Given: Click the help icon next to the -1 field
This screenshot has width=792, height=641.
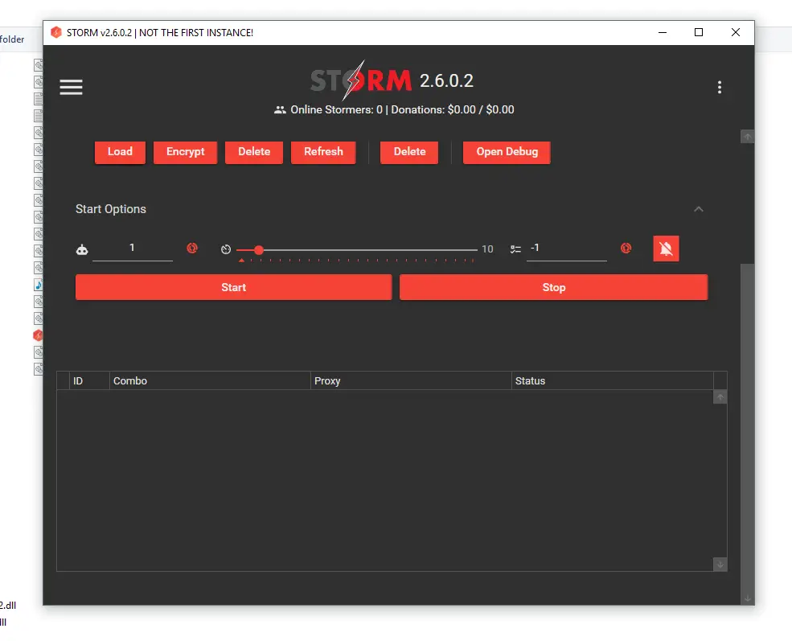Looking at the screenshot, I should click(626, 249).
